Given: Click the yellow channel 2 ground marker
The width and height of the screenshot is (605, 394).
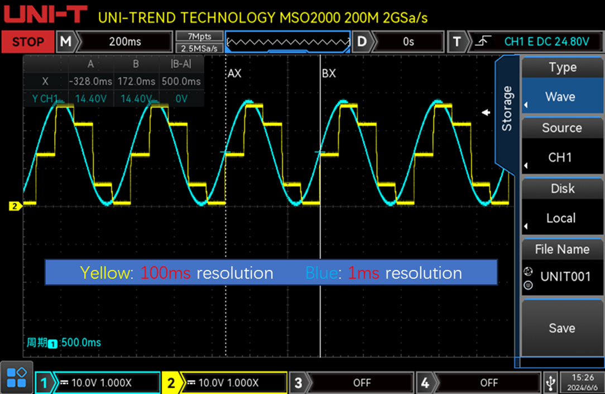Looking at the screenshot, I should 15,206.
